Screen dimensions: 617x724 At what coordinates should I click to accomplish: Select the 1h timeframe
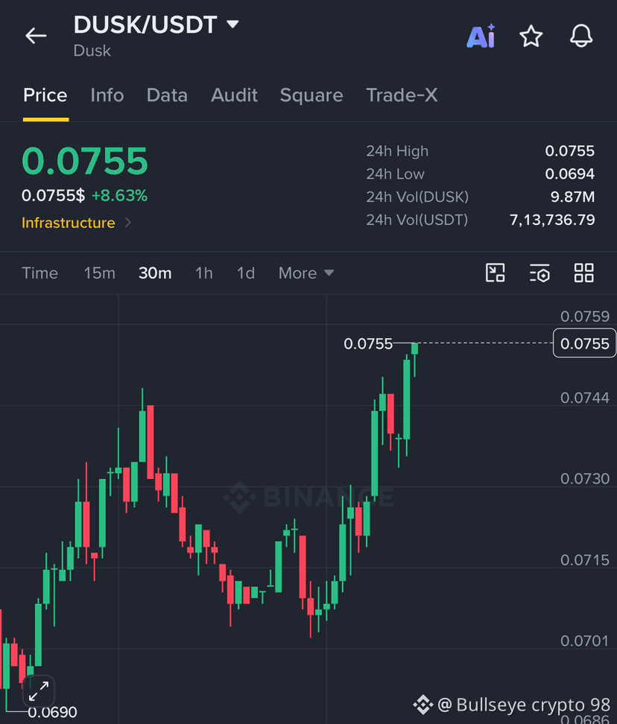pos(203,273)
